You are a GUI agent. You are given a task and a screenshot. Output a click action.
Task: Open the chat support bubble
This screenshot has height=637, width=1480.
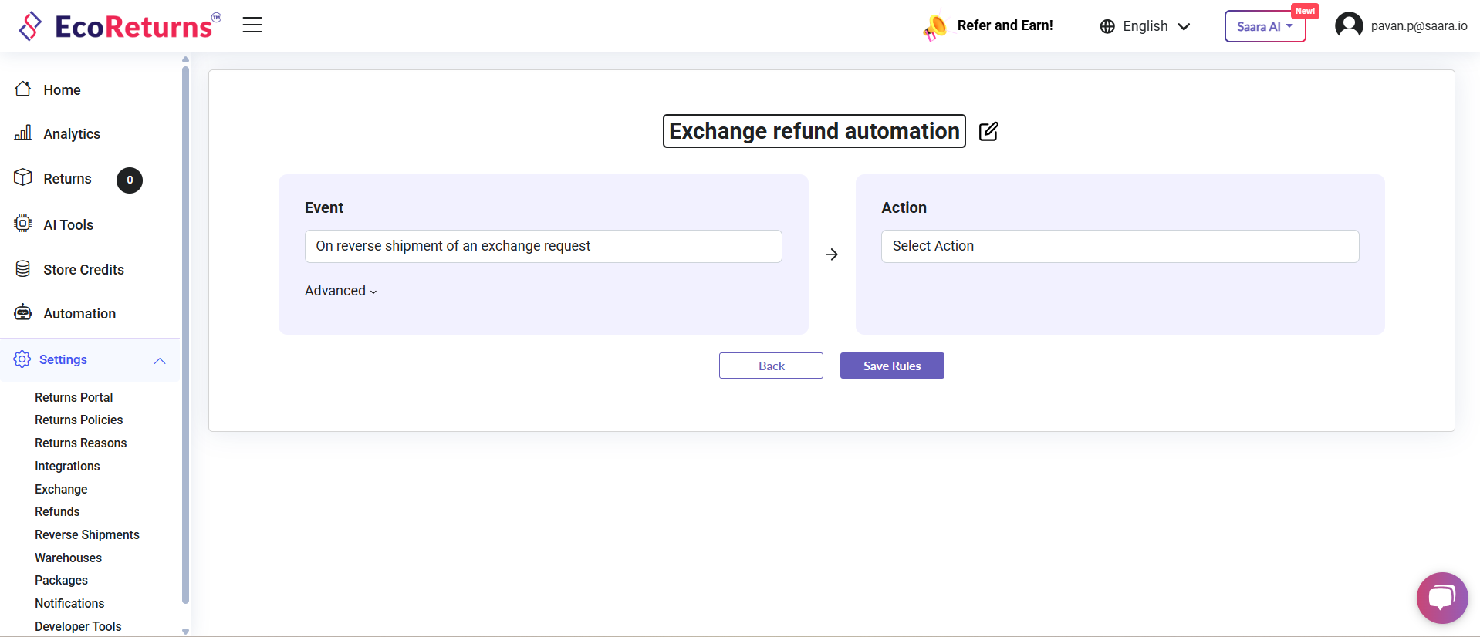click(x=1441, y=598)
